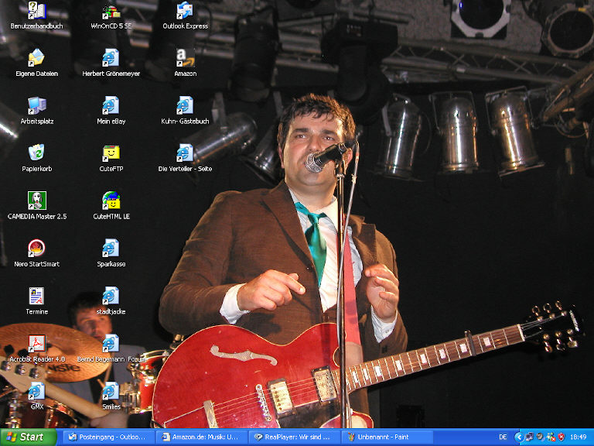The height and width of the screenshot is (446, 594).
Task: Open CAMEDIA Master 2.5 shortcut
Action: 36,201
